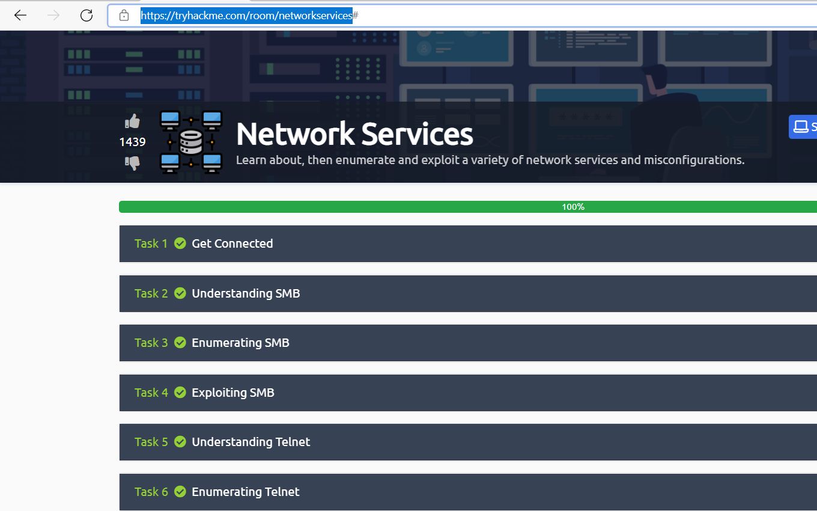This screenshot has width=817, height=511.
Task: Expand Task 3 Enumerating SMB
Action: [x=468, y=343]
